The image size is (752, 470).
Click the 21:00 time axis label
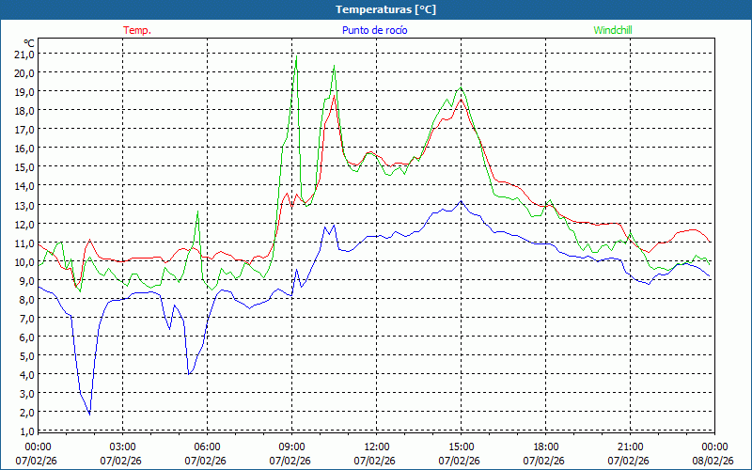pyautogui.click(x=630, y=446)
